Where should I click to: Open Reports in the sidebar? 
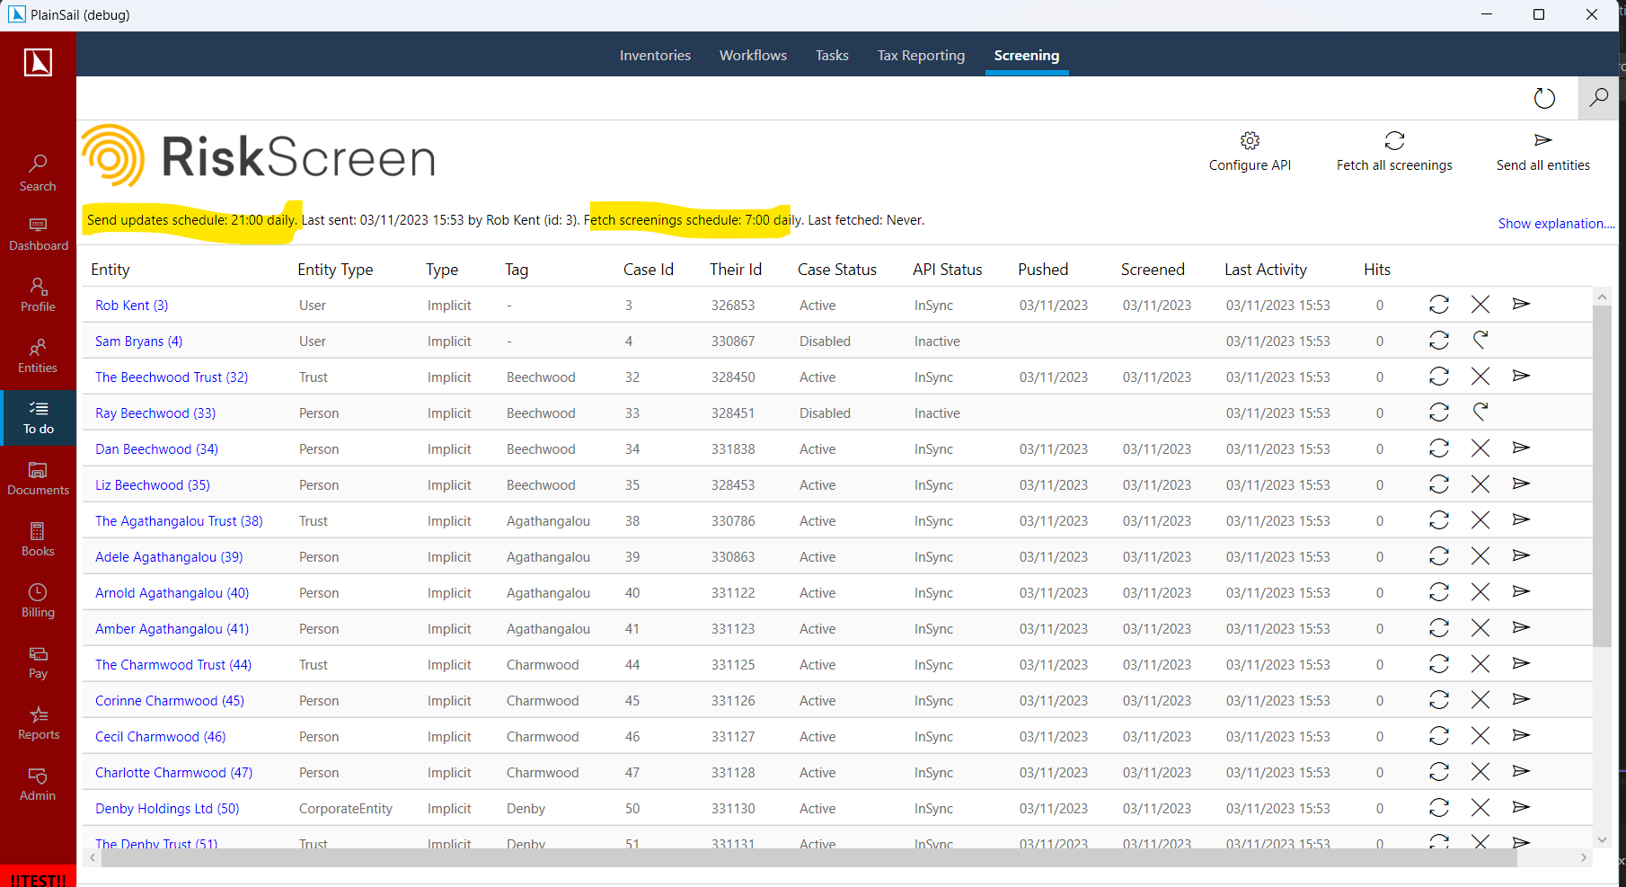(x=38, y=723)
